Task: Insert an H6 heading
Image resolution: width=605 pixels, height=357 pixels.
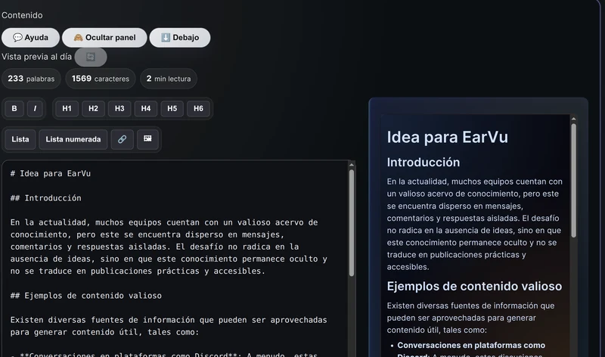Action: tap(198, 108)
